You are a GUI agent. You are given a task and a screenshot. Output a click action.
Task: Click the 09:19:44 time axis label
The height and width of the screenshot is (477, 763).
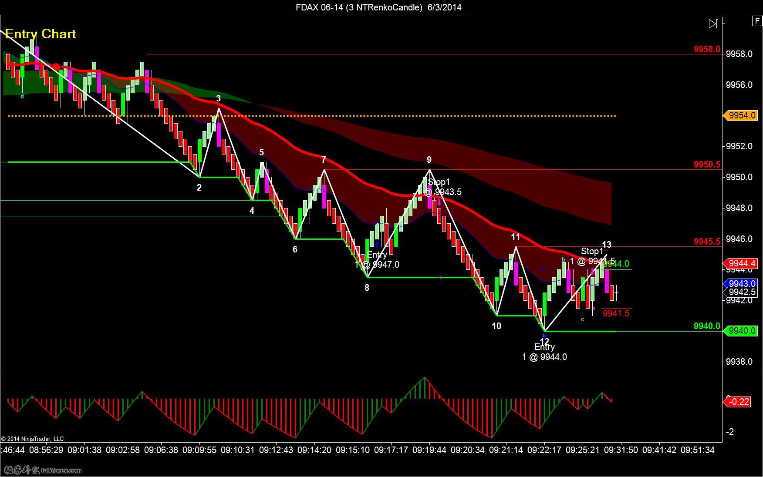[429, 450]
